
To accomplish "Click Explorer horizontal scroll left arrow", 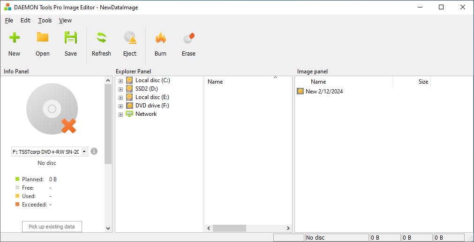I will [x=209, y=228].
